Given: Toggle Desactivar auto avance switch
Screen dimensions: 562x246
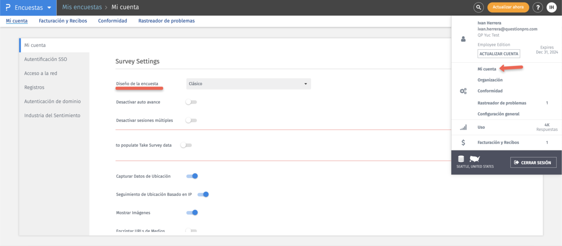Looking at the screenshot, I should [191, 102].
